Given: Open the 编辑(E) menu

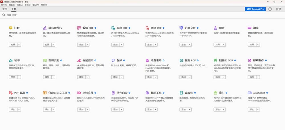Looking at the screenshot, I should click(11, 5).
